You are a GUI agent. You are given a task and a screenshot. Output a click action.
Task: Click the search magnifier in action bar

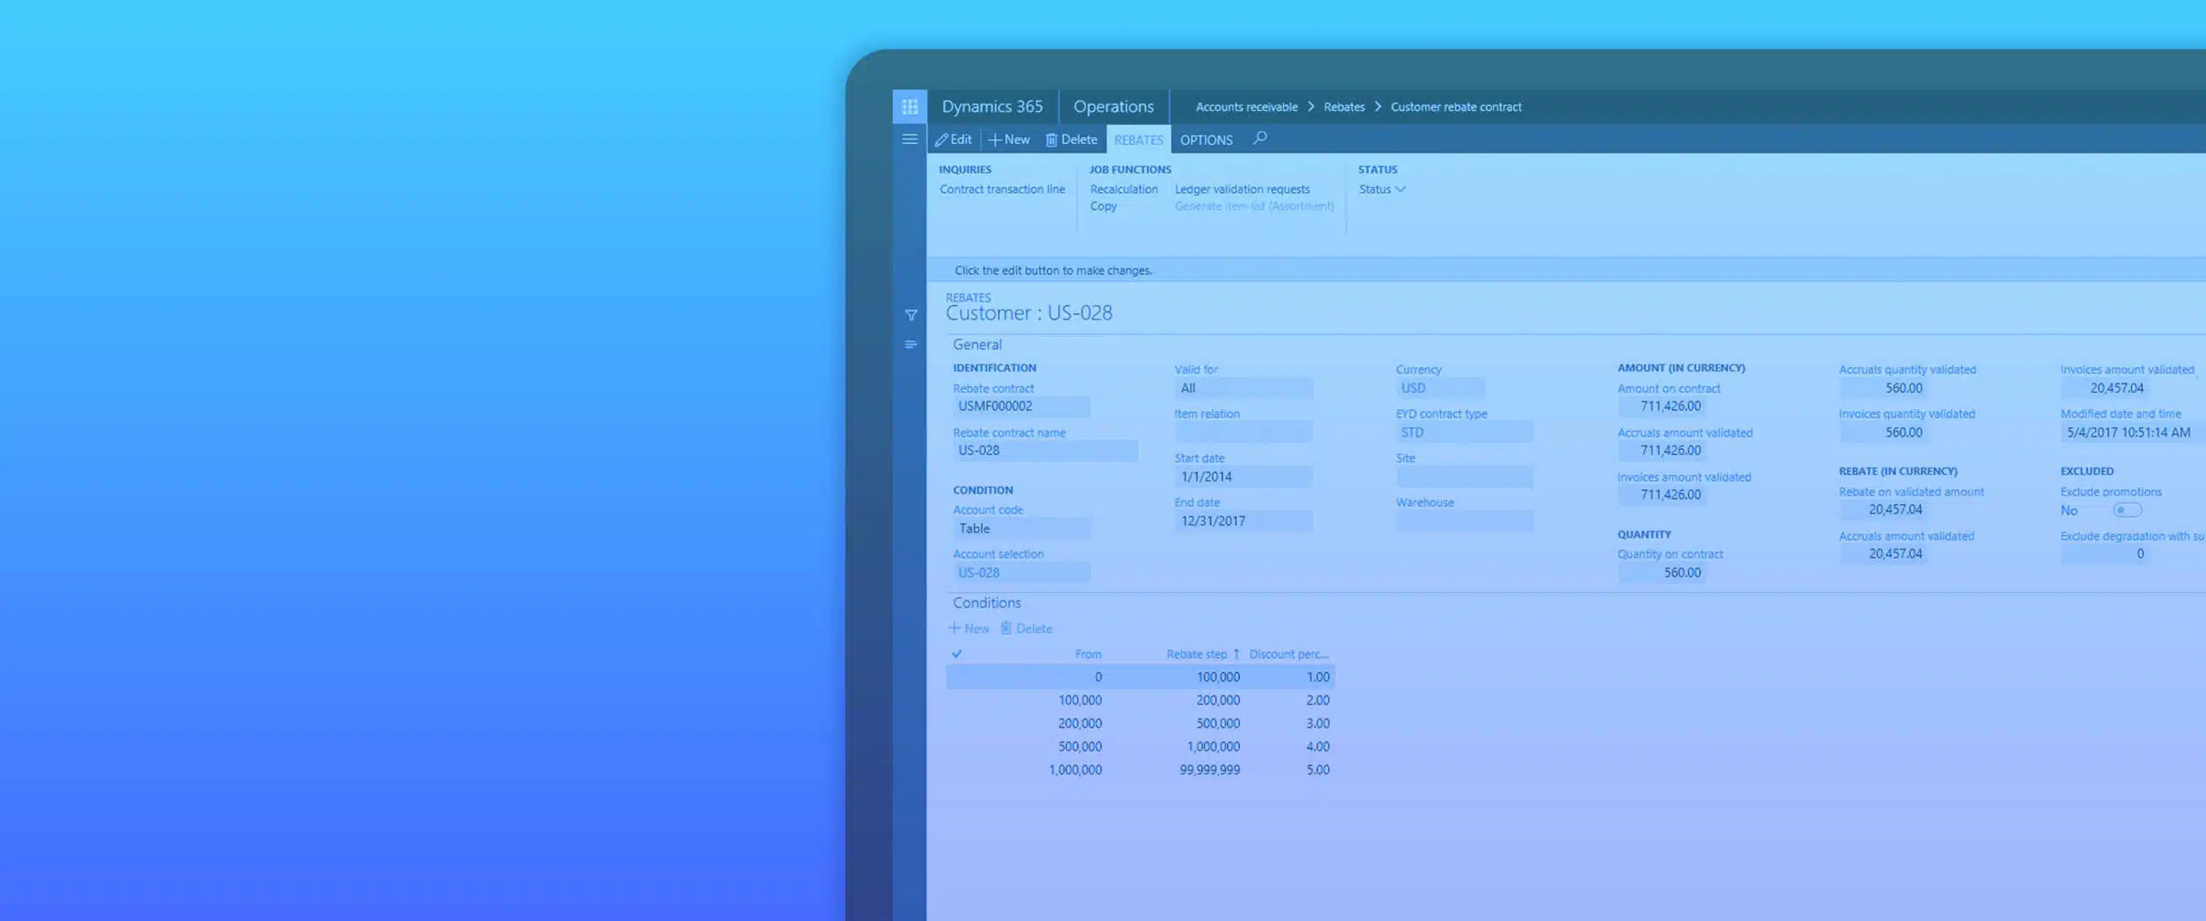1260,138
